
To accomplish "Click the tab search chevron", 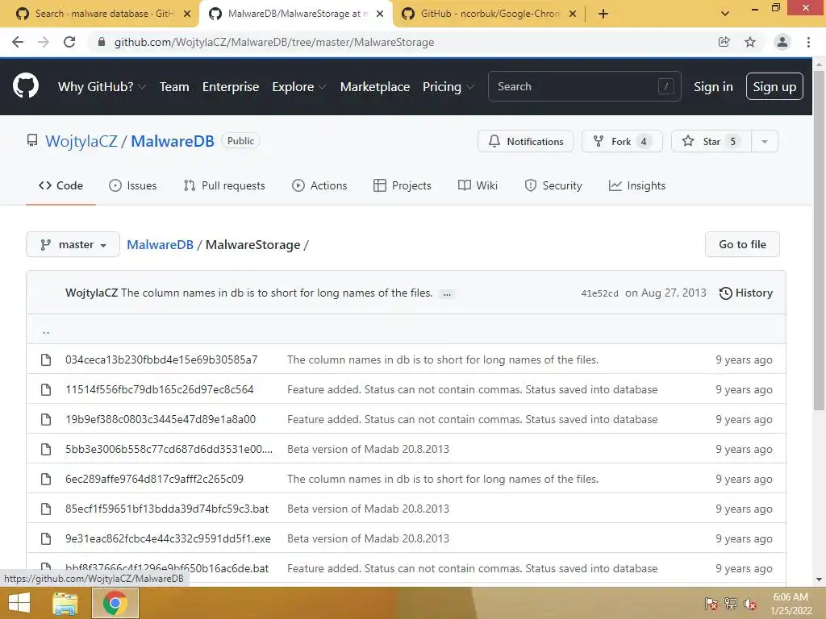I will click(x=725, y=14).
